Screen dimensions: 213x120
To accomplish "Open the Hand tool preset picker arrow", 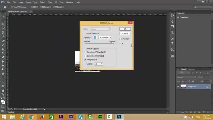I will click(x=8, y=7).
